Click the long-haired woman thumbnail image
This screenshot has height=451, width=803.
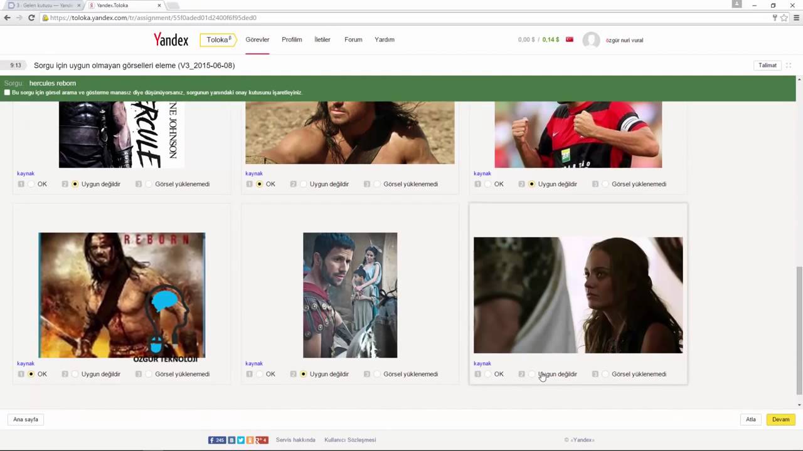pyautogui.click(x=578, y=295)
